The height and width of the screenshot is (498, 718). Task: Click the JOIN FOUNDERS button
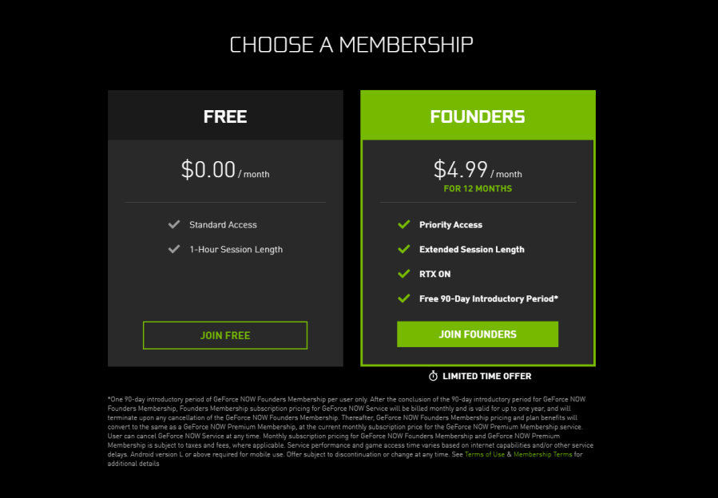point(477,334)
